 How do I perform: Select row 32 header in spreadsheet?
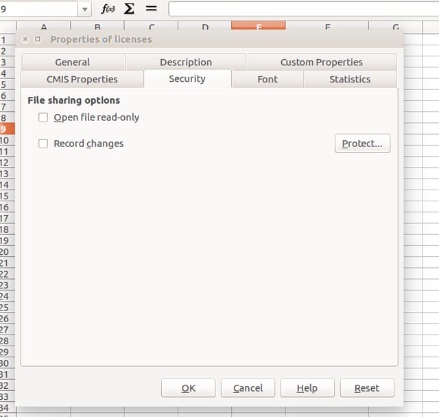pos(8,385)
